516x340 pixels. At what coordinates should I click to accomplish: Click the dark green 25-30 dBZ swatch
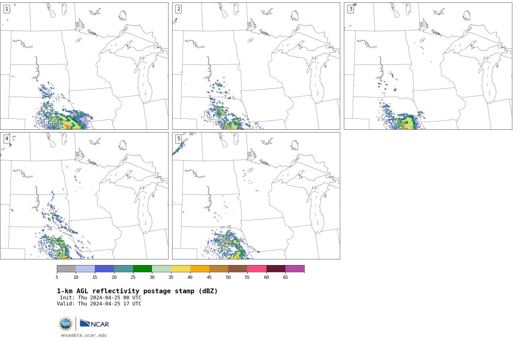click(143, 269)
